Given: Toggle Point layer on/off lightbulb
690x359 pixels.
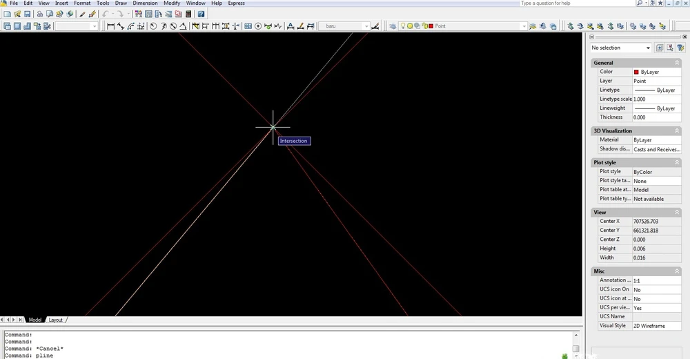Looking at the screenshot, I should [x=403, y=26].
